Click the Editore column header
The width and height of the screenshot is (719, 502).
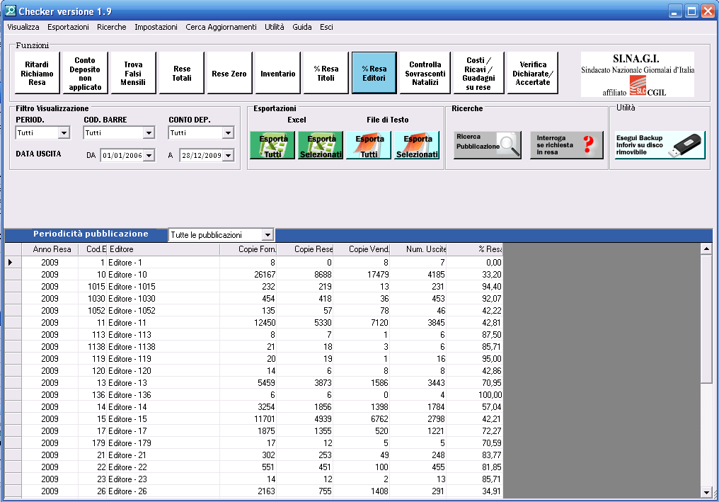(x=163, y=249)
